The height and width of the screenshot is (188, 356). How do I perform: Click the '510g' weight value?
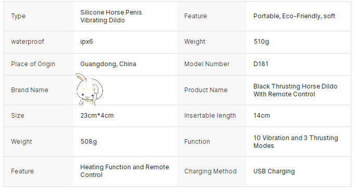[x=261, y=42]
